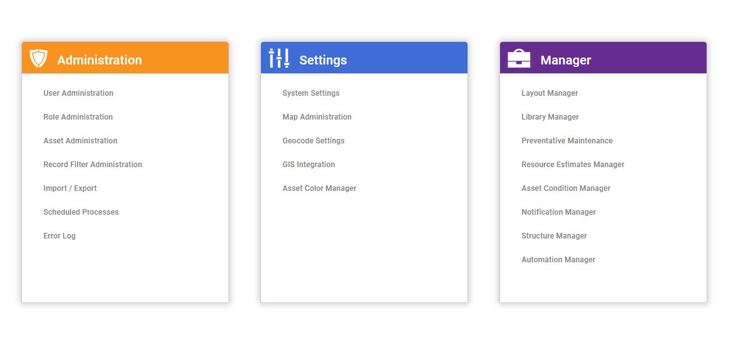Open Asset Condition Manager
This screenshot has height=343, width=741.
pyautogui.click(x=566, y=188)
